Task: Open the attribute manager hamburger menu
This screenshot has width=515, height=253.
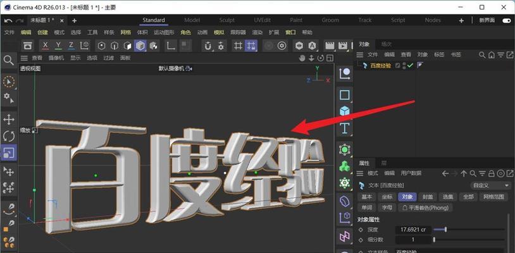Action: (x=360, y=173)
